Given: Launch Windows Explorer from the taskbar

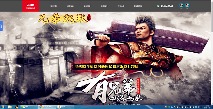Looking at the screenshot, I should coord(10,107).
